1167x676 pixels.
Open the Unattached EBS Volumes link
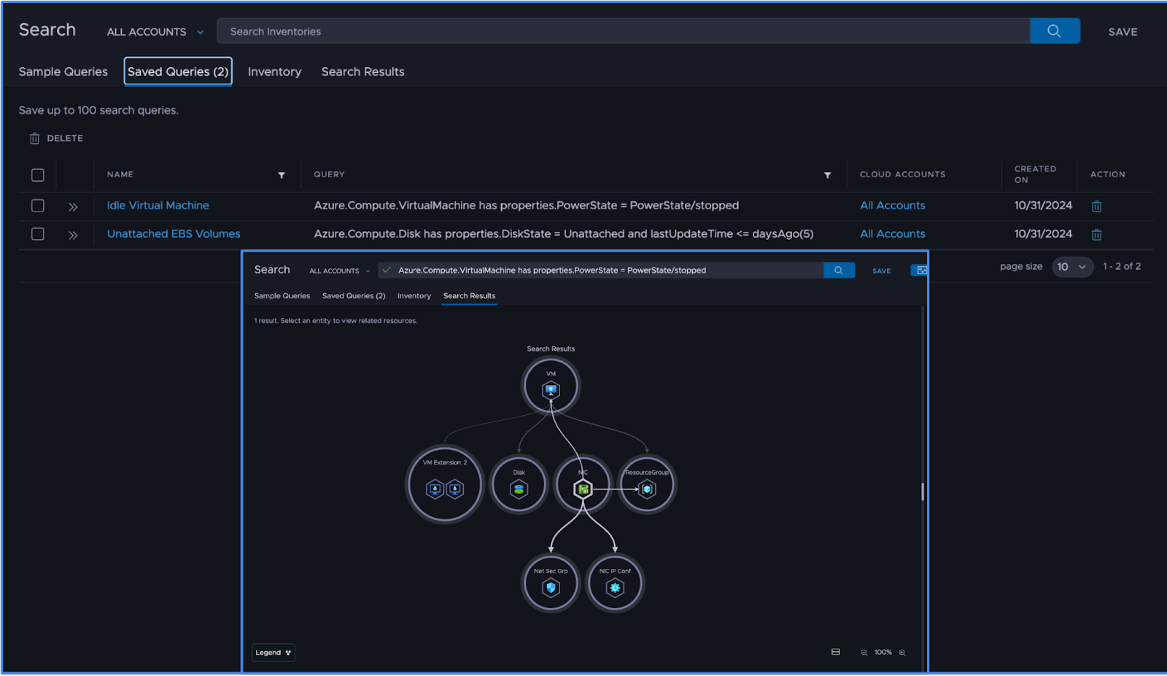[174, 234]
